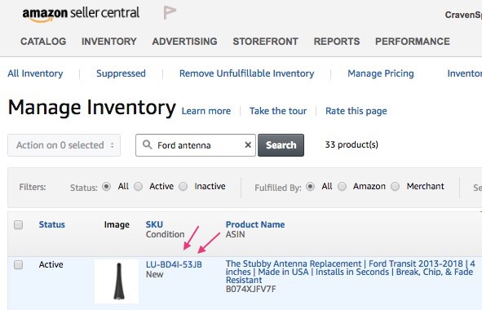Open the REPORTS menu
The image size is (482, 310).
coord(337,42)
